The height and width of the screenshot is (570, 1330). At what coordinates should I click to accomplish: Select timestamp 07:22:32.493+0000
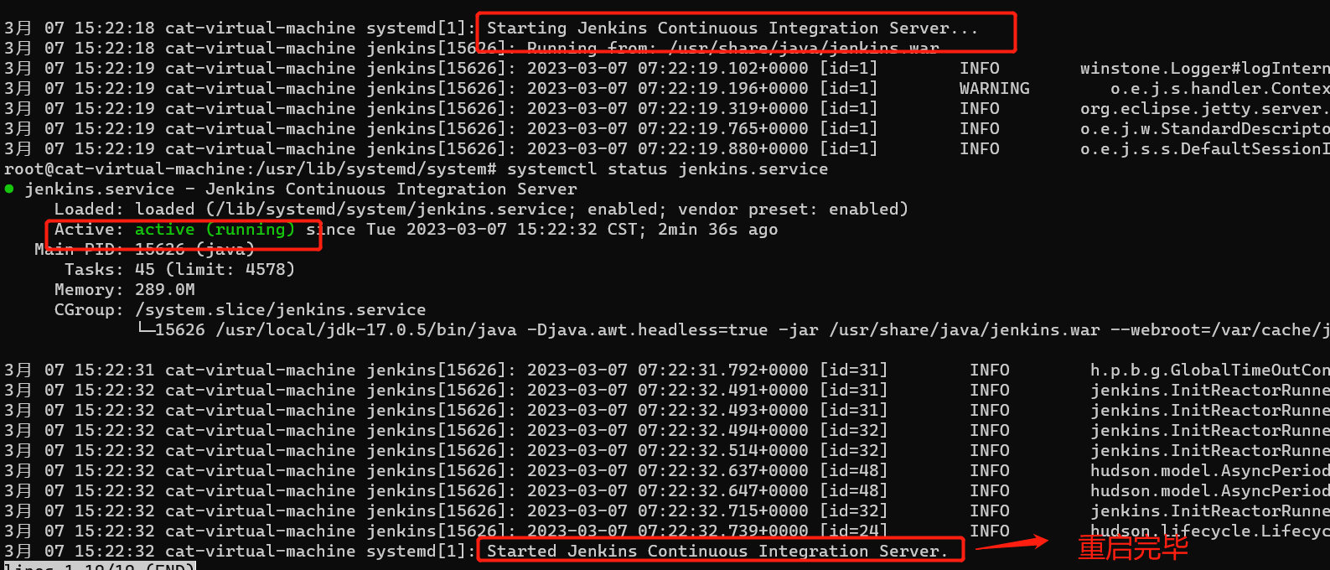click(722, 411)
